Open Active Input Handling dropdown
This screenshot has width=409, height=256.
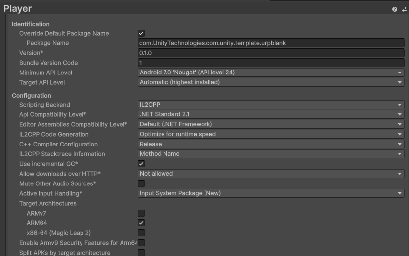point(271,193)
